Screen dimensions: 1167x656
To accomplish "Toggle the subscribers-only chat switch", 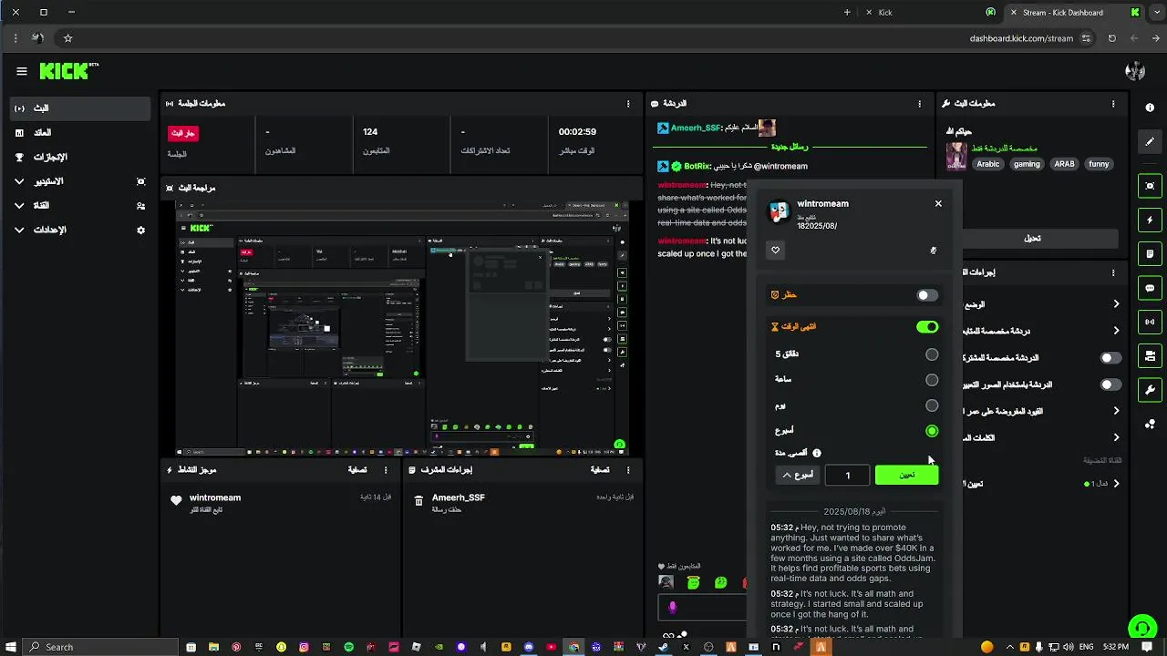I will [1110, 358].
